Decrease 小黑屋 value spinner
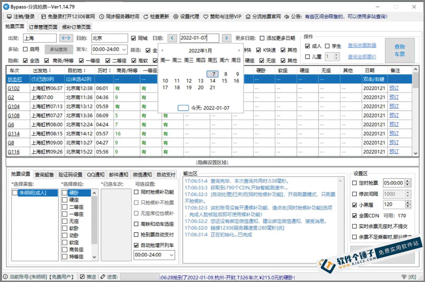The height and width of the screenshot is (282, 425). pos(408,206)
